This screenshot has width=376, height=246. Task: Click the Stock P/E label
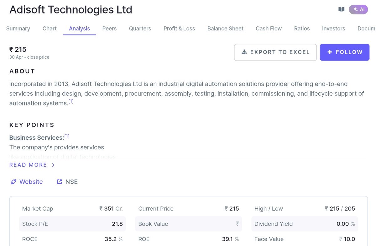click(35, 224)
